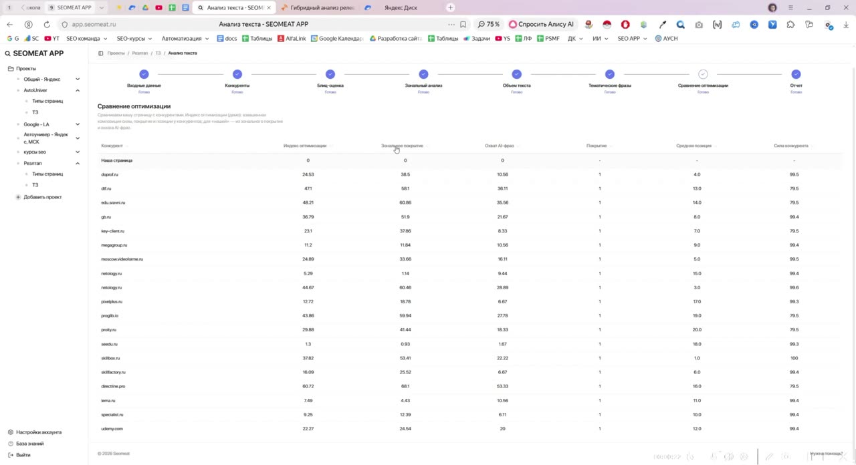Click the plus icon next to Добавить проект
Viewport: 856px width, 465px height.
pos(18,197)
